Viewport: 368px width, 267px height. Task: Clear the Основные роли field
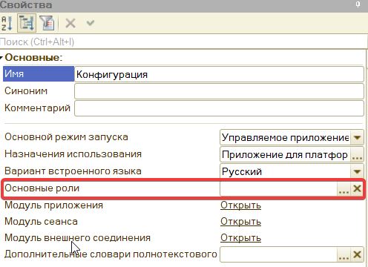coord(357,189)
